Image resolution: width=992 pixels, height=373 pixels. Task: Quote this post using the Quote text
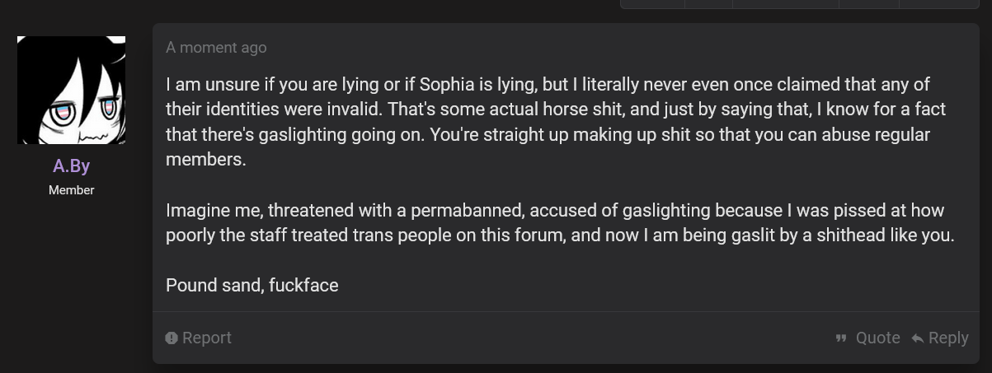pyautogui.click(x=877, y=338)
